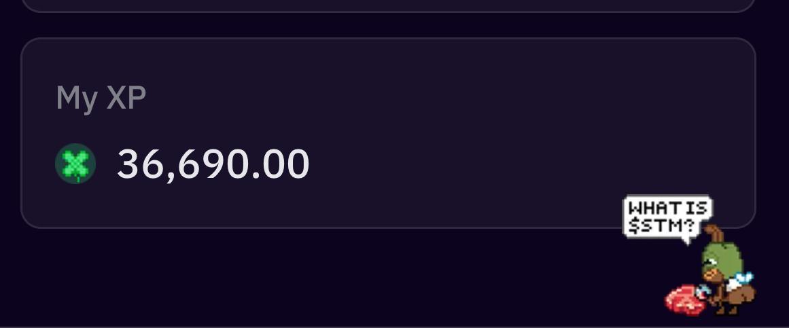Image resolution: width=789 pixels, height=328 pixels.
Task: Select the 36 thousands part of the XP value
Action: tap(140, 164)
